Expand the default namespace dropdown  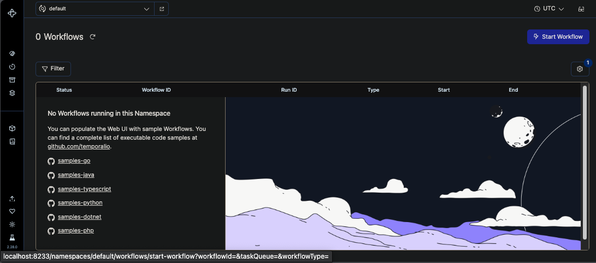tap(95, 9)
